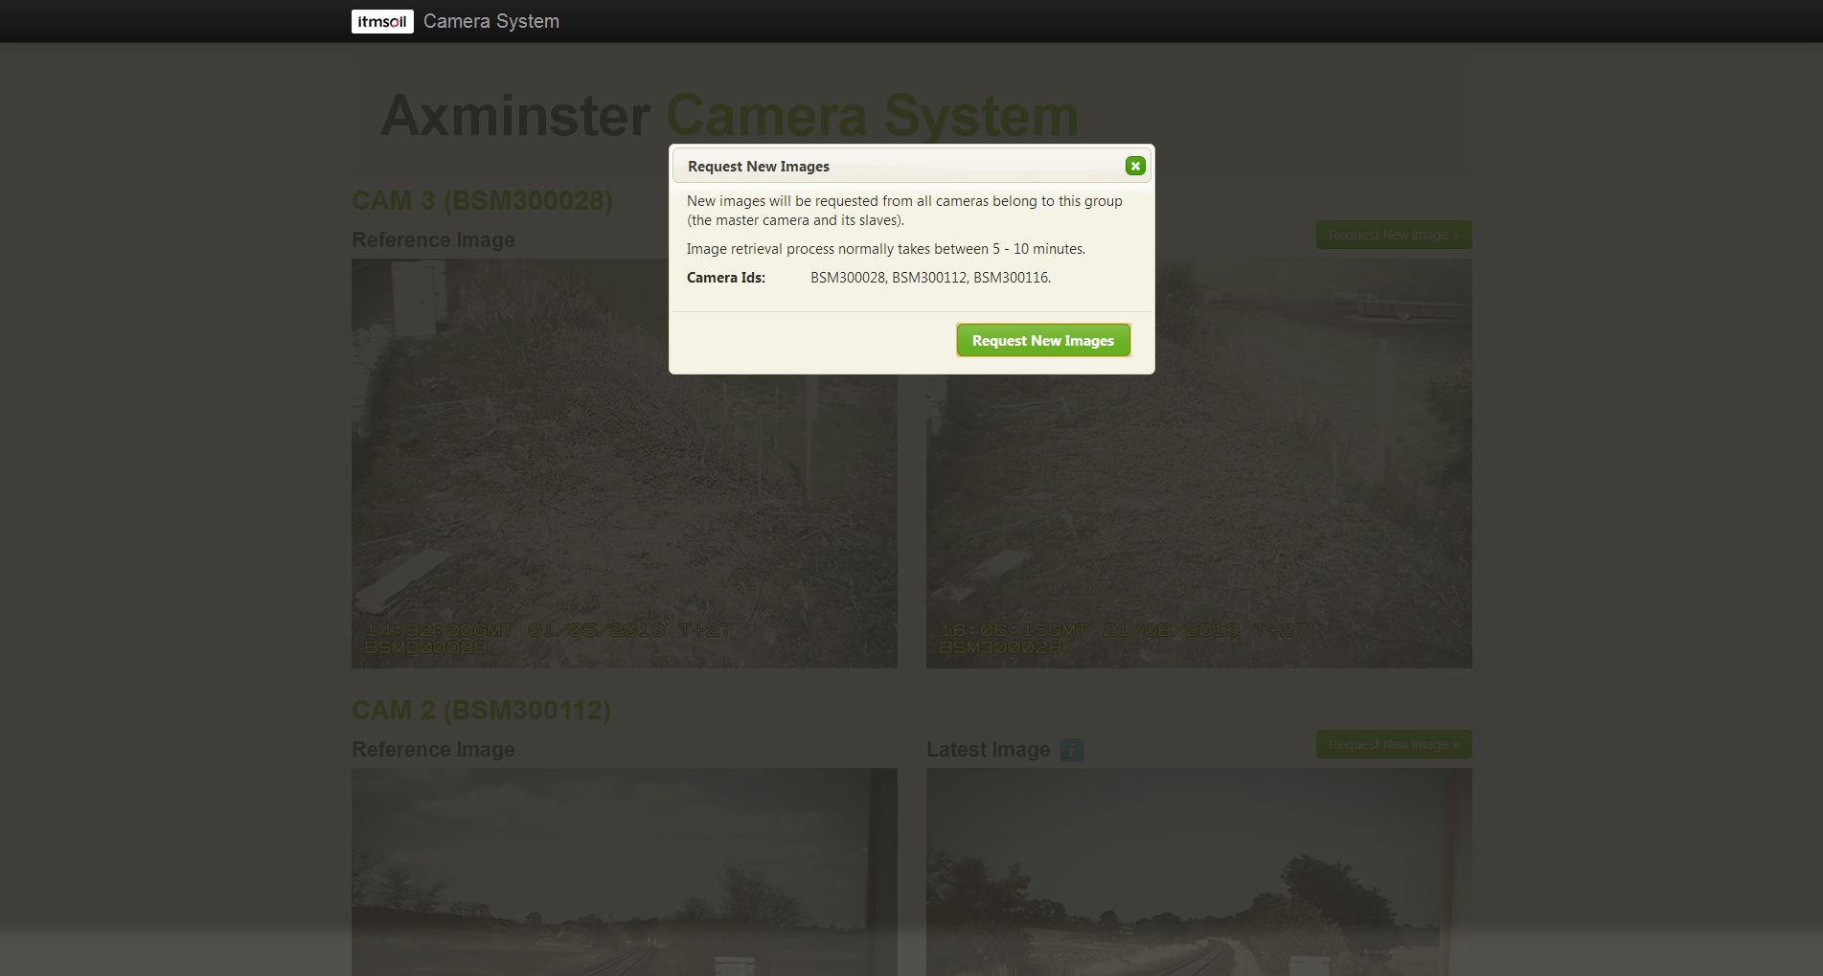Screen dimensions: 1823x976
Task: Click the Request New Images dialog title bar
Action: (891, 166)
